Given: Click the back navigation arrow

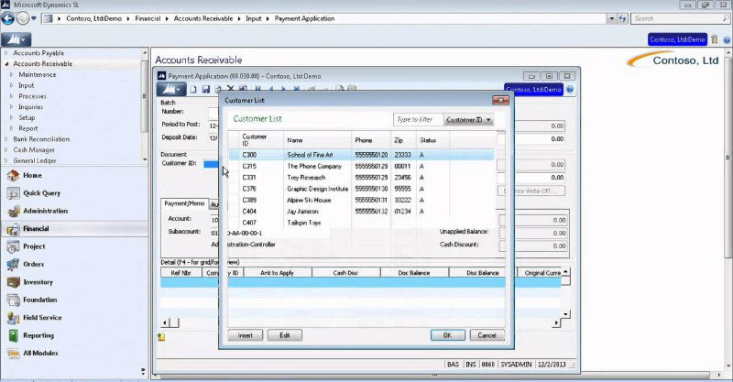Looking at the screenshot, I should click(x=9, y=17).
